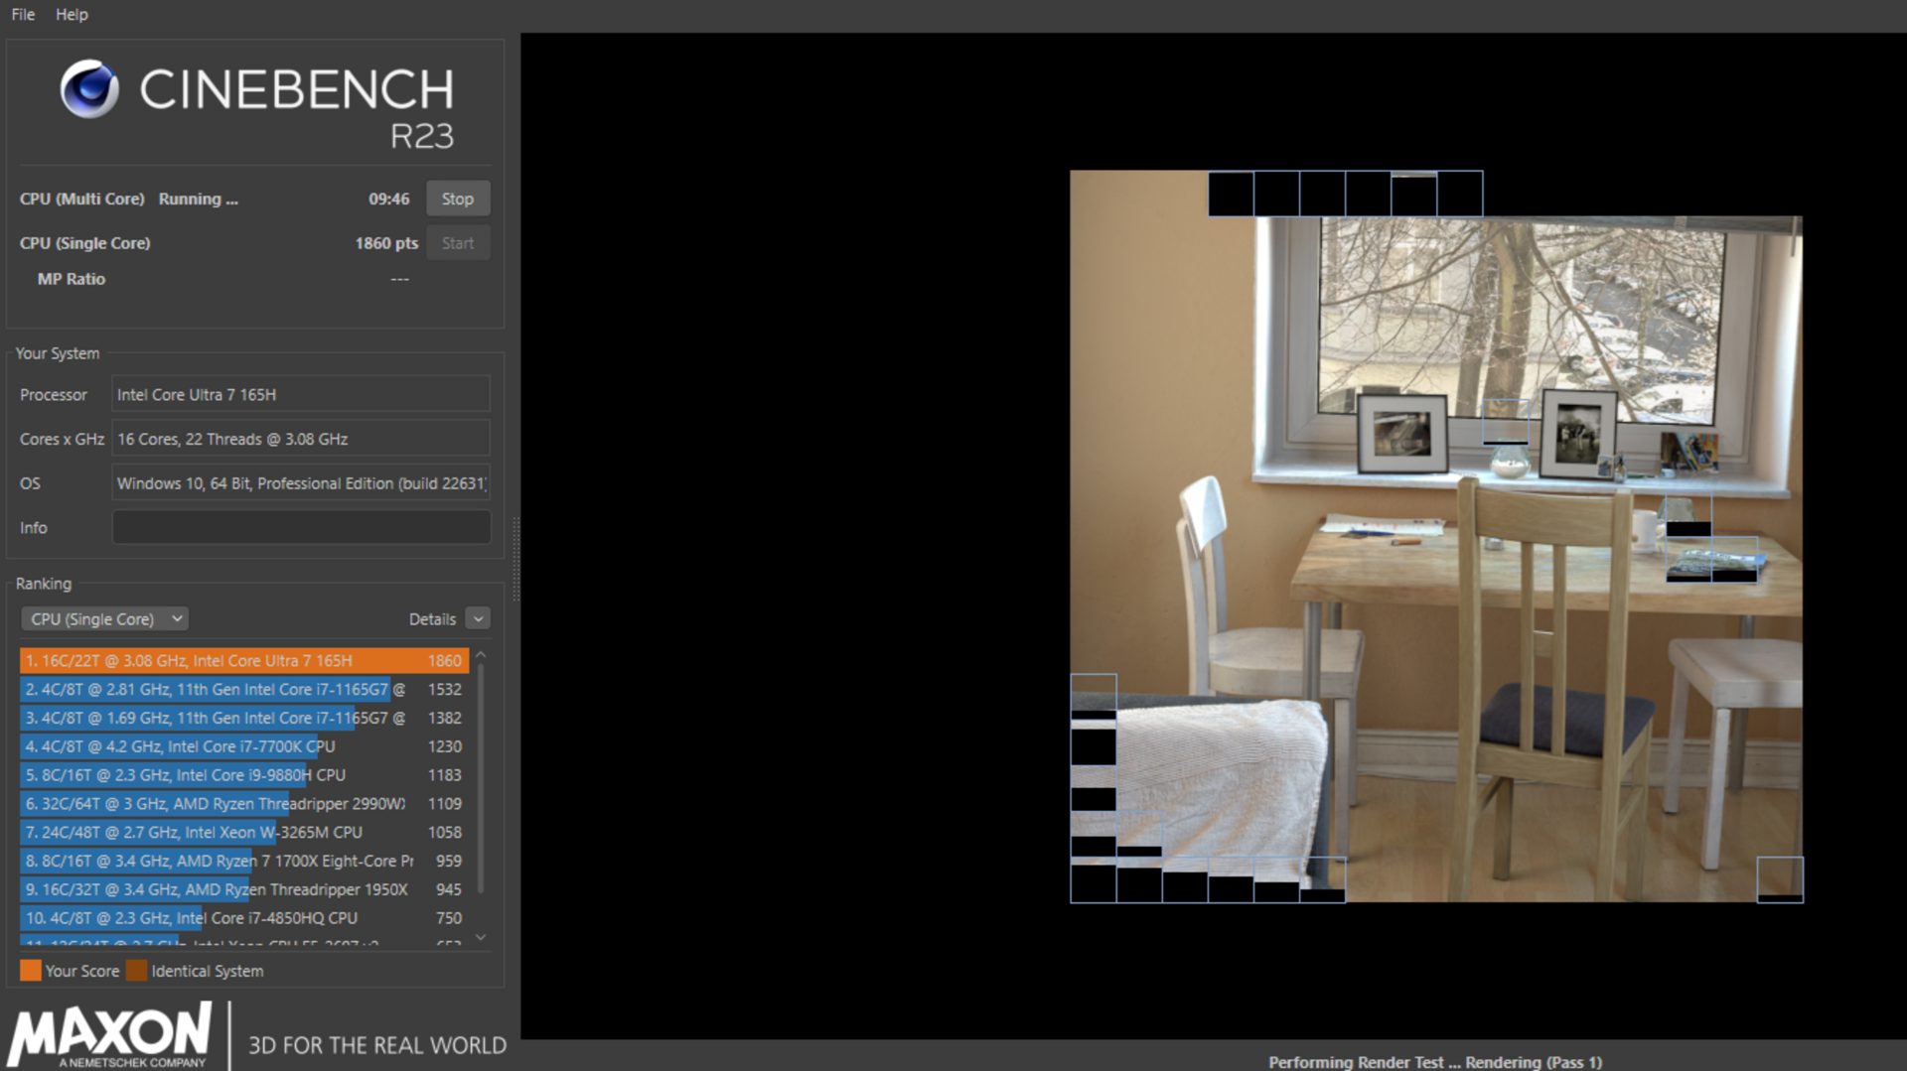Click in the empty Info text field
This screenshot has width=1907, height=1071.
301,527
